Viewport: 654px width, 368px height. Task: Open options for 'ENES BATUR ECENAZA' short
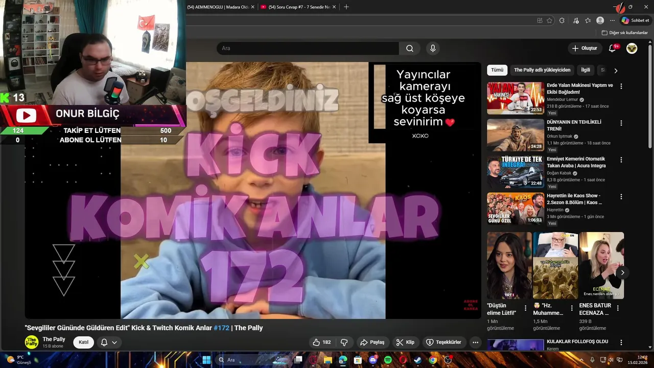[618, 308]
